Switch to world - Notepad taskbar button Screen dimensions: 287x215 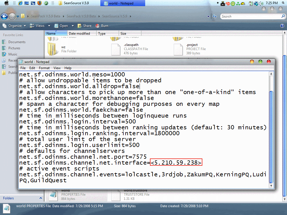click(123, 3)
